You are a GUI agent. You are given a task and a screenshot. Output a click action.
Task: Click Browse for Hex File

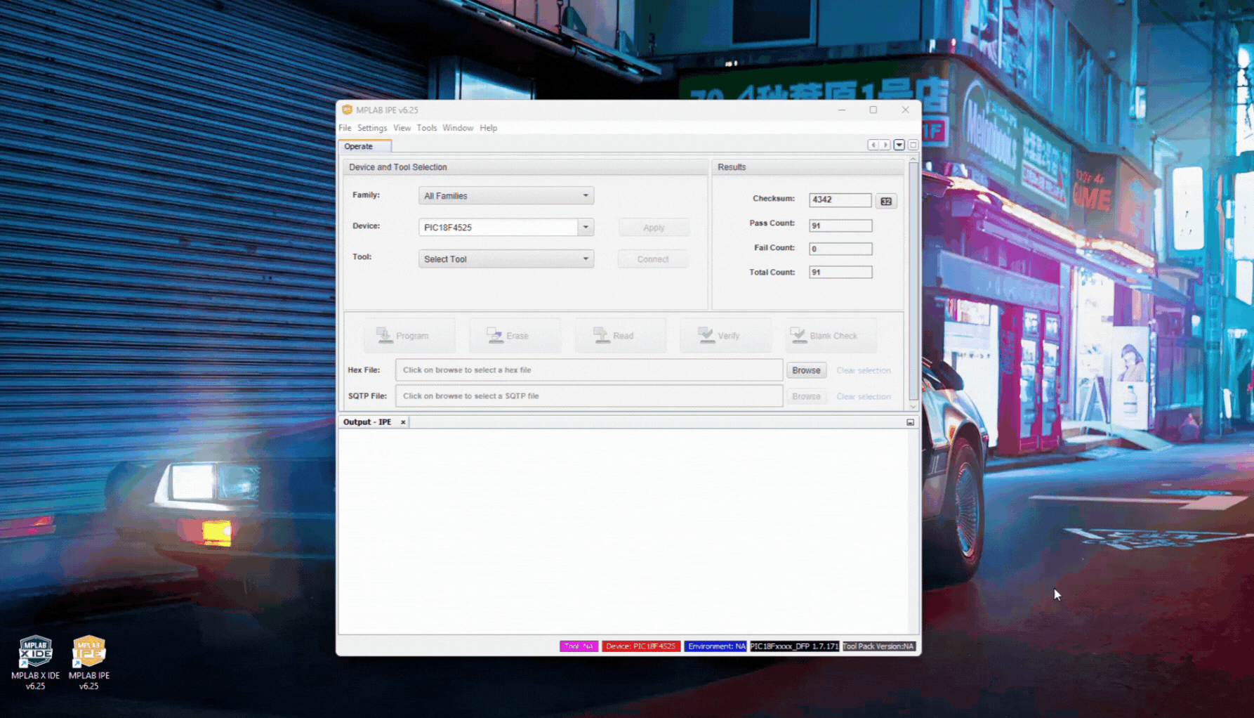[806, 370]
